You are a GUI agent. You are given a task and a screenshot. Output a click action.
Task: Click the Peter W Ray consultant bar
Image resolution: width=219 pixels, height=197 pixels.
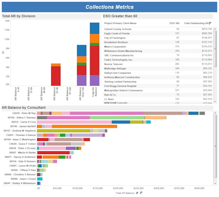[121, 113]
